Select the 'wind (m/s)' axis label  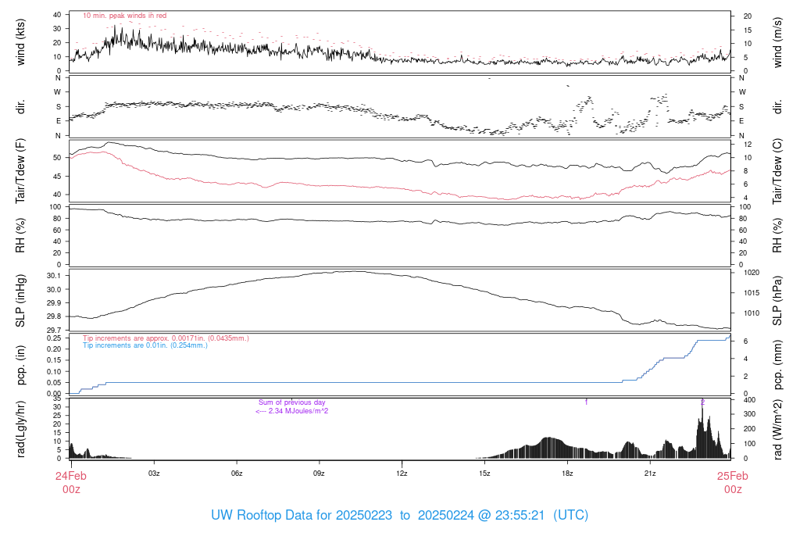777,42
